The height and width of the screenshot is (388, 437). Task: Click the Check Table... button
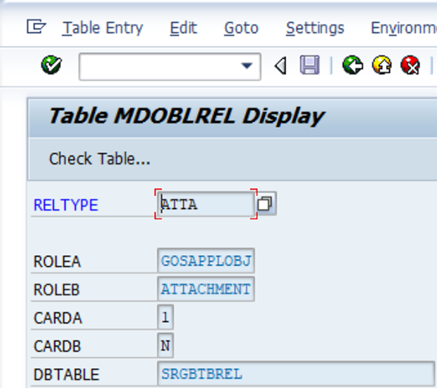(99, 159)
